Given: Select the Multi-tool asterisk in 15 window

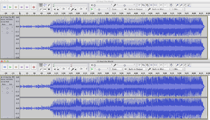Looking at the screenshot, I should (x=49, y=69).
